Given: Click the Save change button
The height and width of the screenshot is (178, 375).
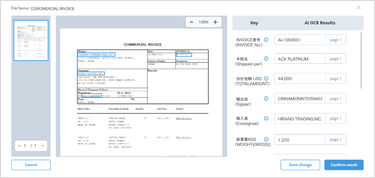Looking at the screenshot, I should [x=300, y=165].
